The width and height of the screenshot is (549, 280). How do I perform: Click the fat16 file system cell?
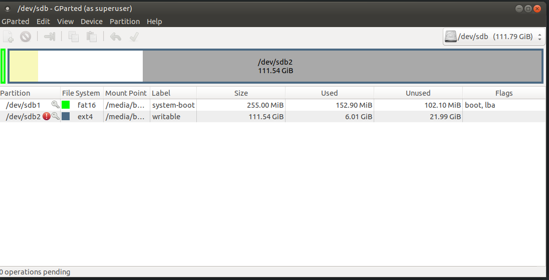point(87,105)
